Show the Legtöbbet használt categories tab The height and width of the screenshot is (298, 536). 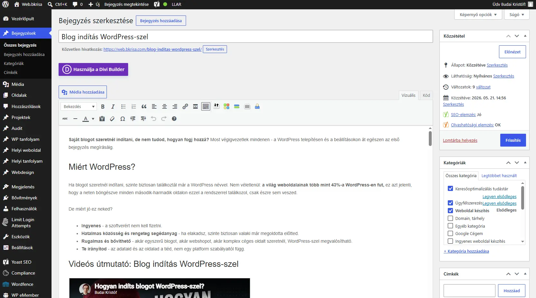tap(499, 176)
